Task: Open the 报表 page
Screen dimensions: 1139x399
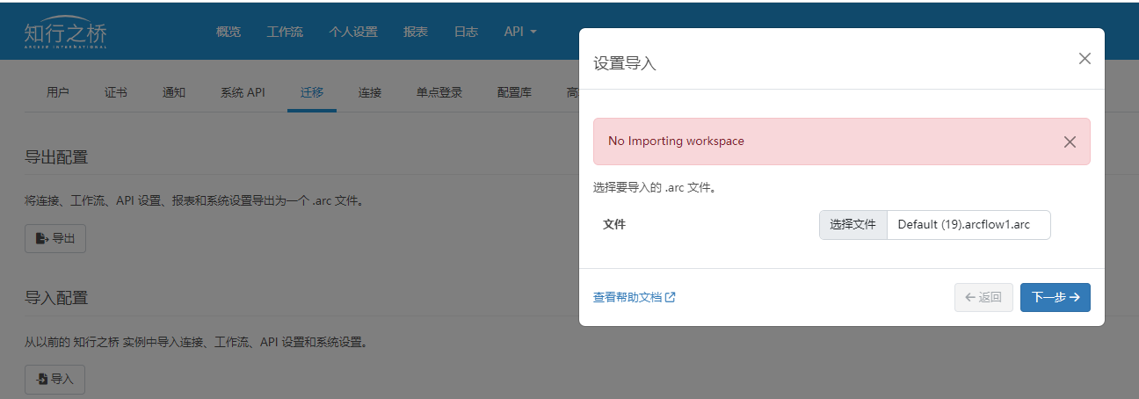Action: pos(416,32)
